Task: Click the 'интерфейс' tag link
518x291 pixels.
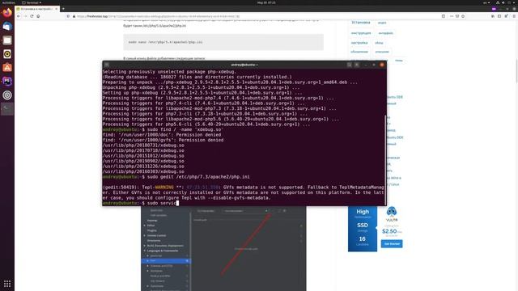Action: click(x=385, y=33)
